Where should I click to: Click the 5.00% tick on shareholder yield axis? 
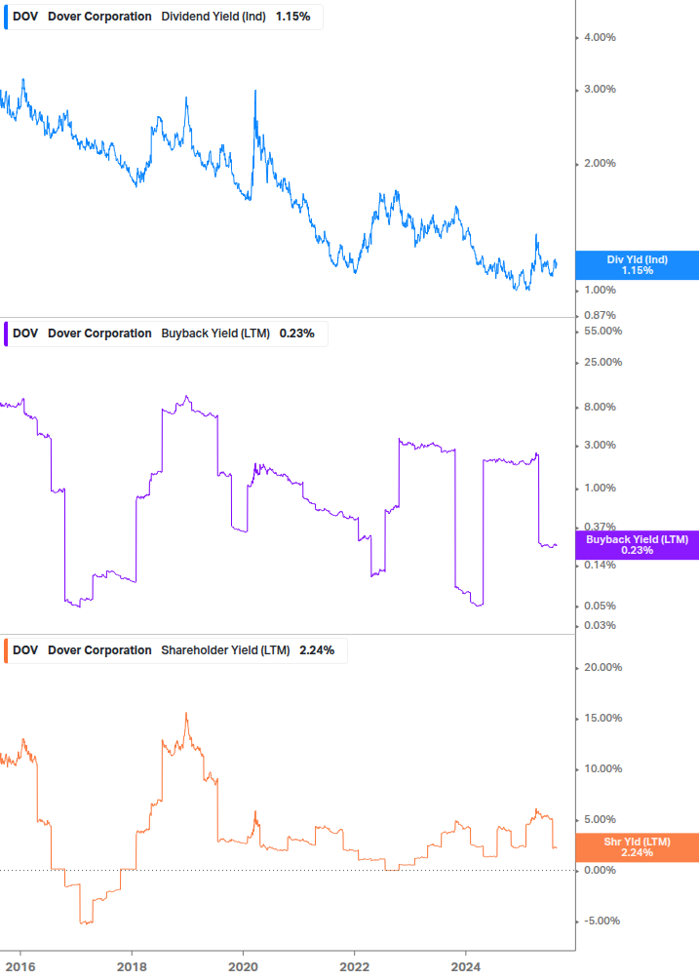tap(600, 819)
